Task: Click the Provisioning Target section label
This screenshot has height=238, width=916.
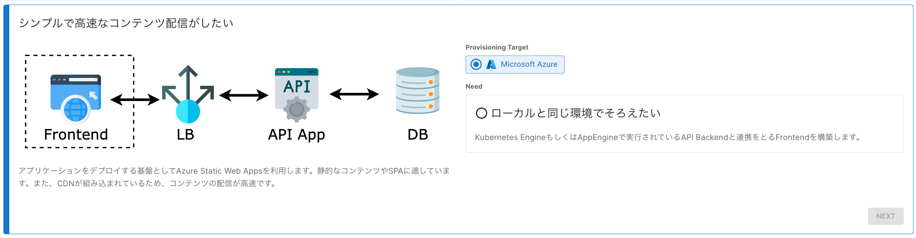Action: coord(497,48)
